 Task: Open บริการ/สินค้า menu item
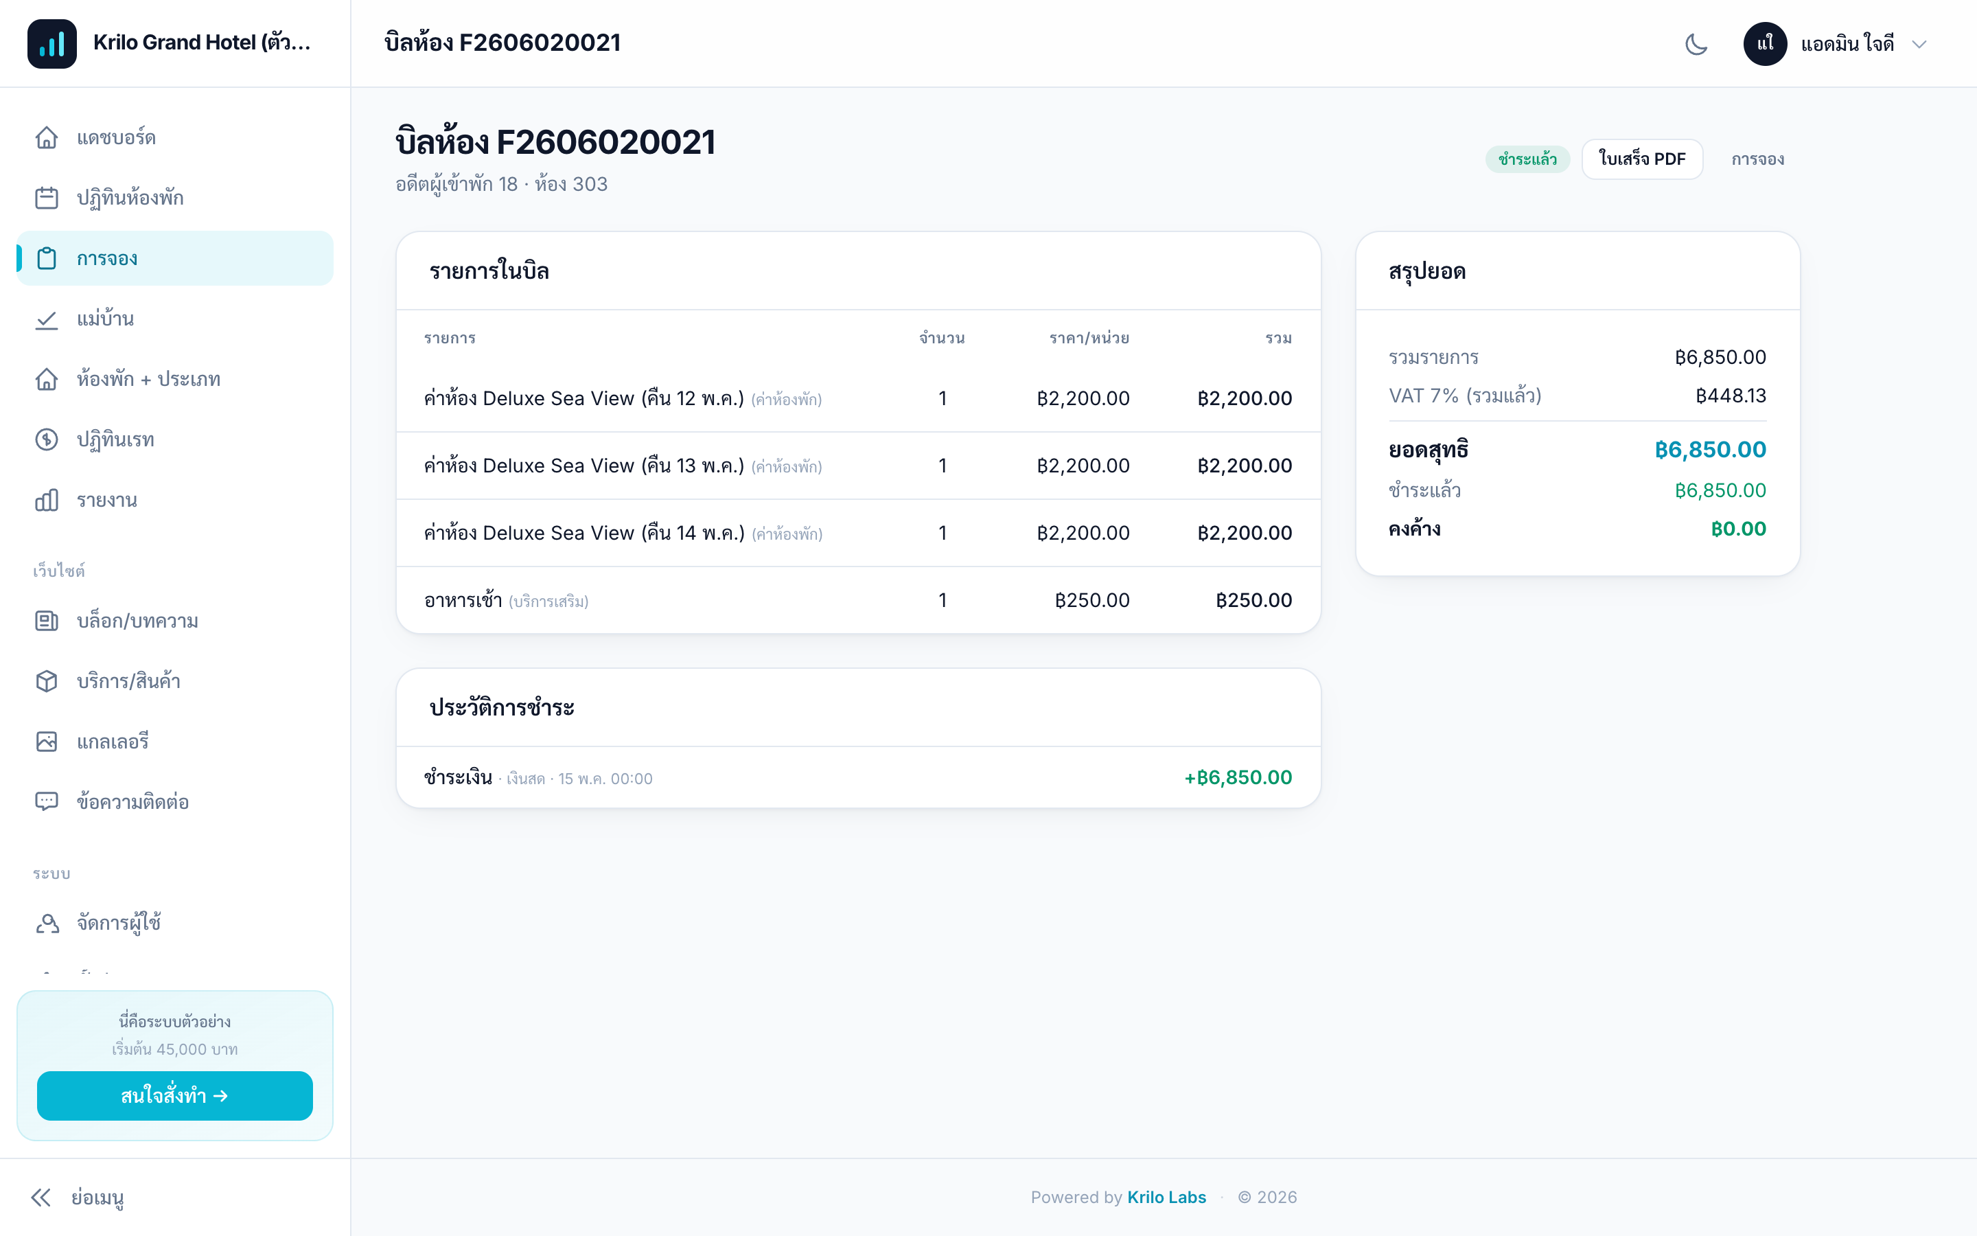[x=175, y=682]
